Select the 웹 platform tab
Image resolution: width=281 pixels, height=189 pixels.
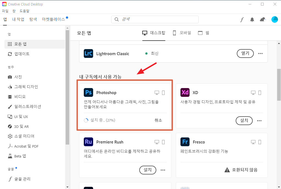coord(204,33)
